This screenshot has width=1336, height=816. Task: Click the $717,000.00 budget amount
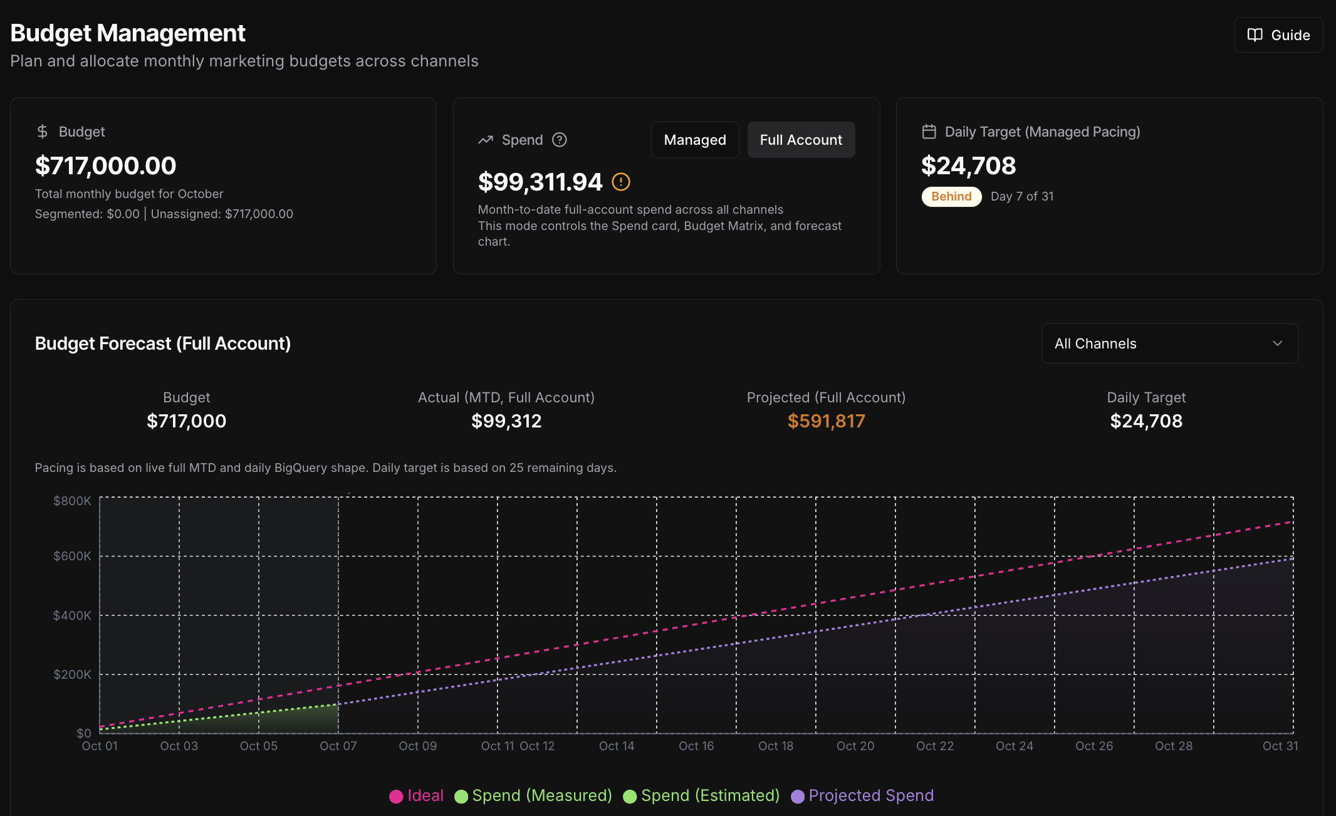(106, 165)
